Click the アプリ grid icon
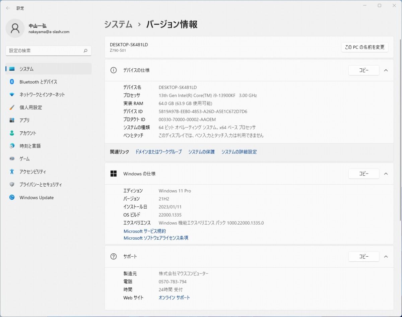Image resolution: width=402 pixels, height=317 pixels. (x=12, y=120)
